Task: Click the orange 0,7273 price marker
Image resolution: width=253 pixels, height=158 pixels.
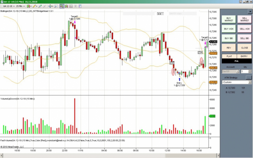Action: (213, 53)
